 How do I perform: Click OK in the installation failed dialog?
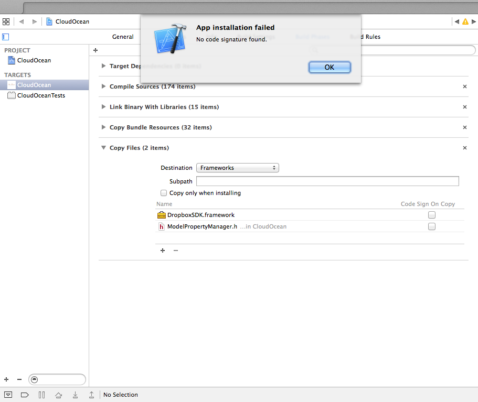(330, 67)
